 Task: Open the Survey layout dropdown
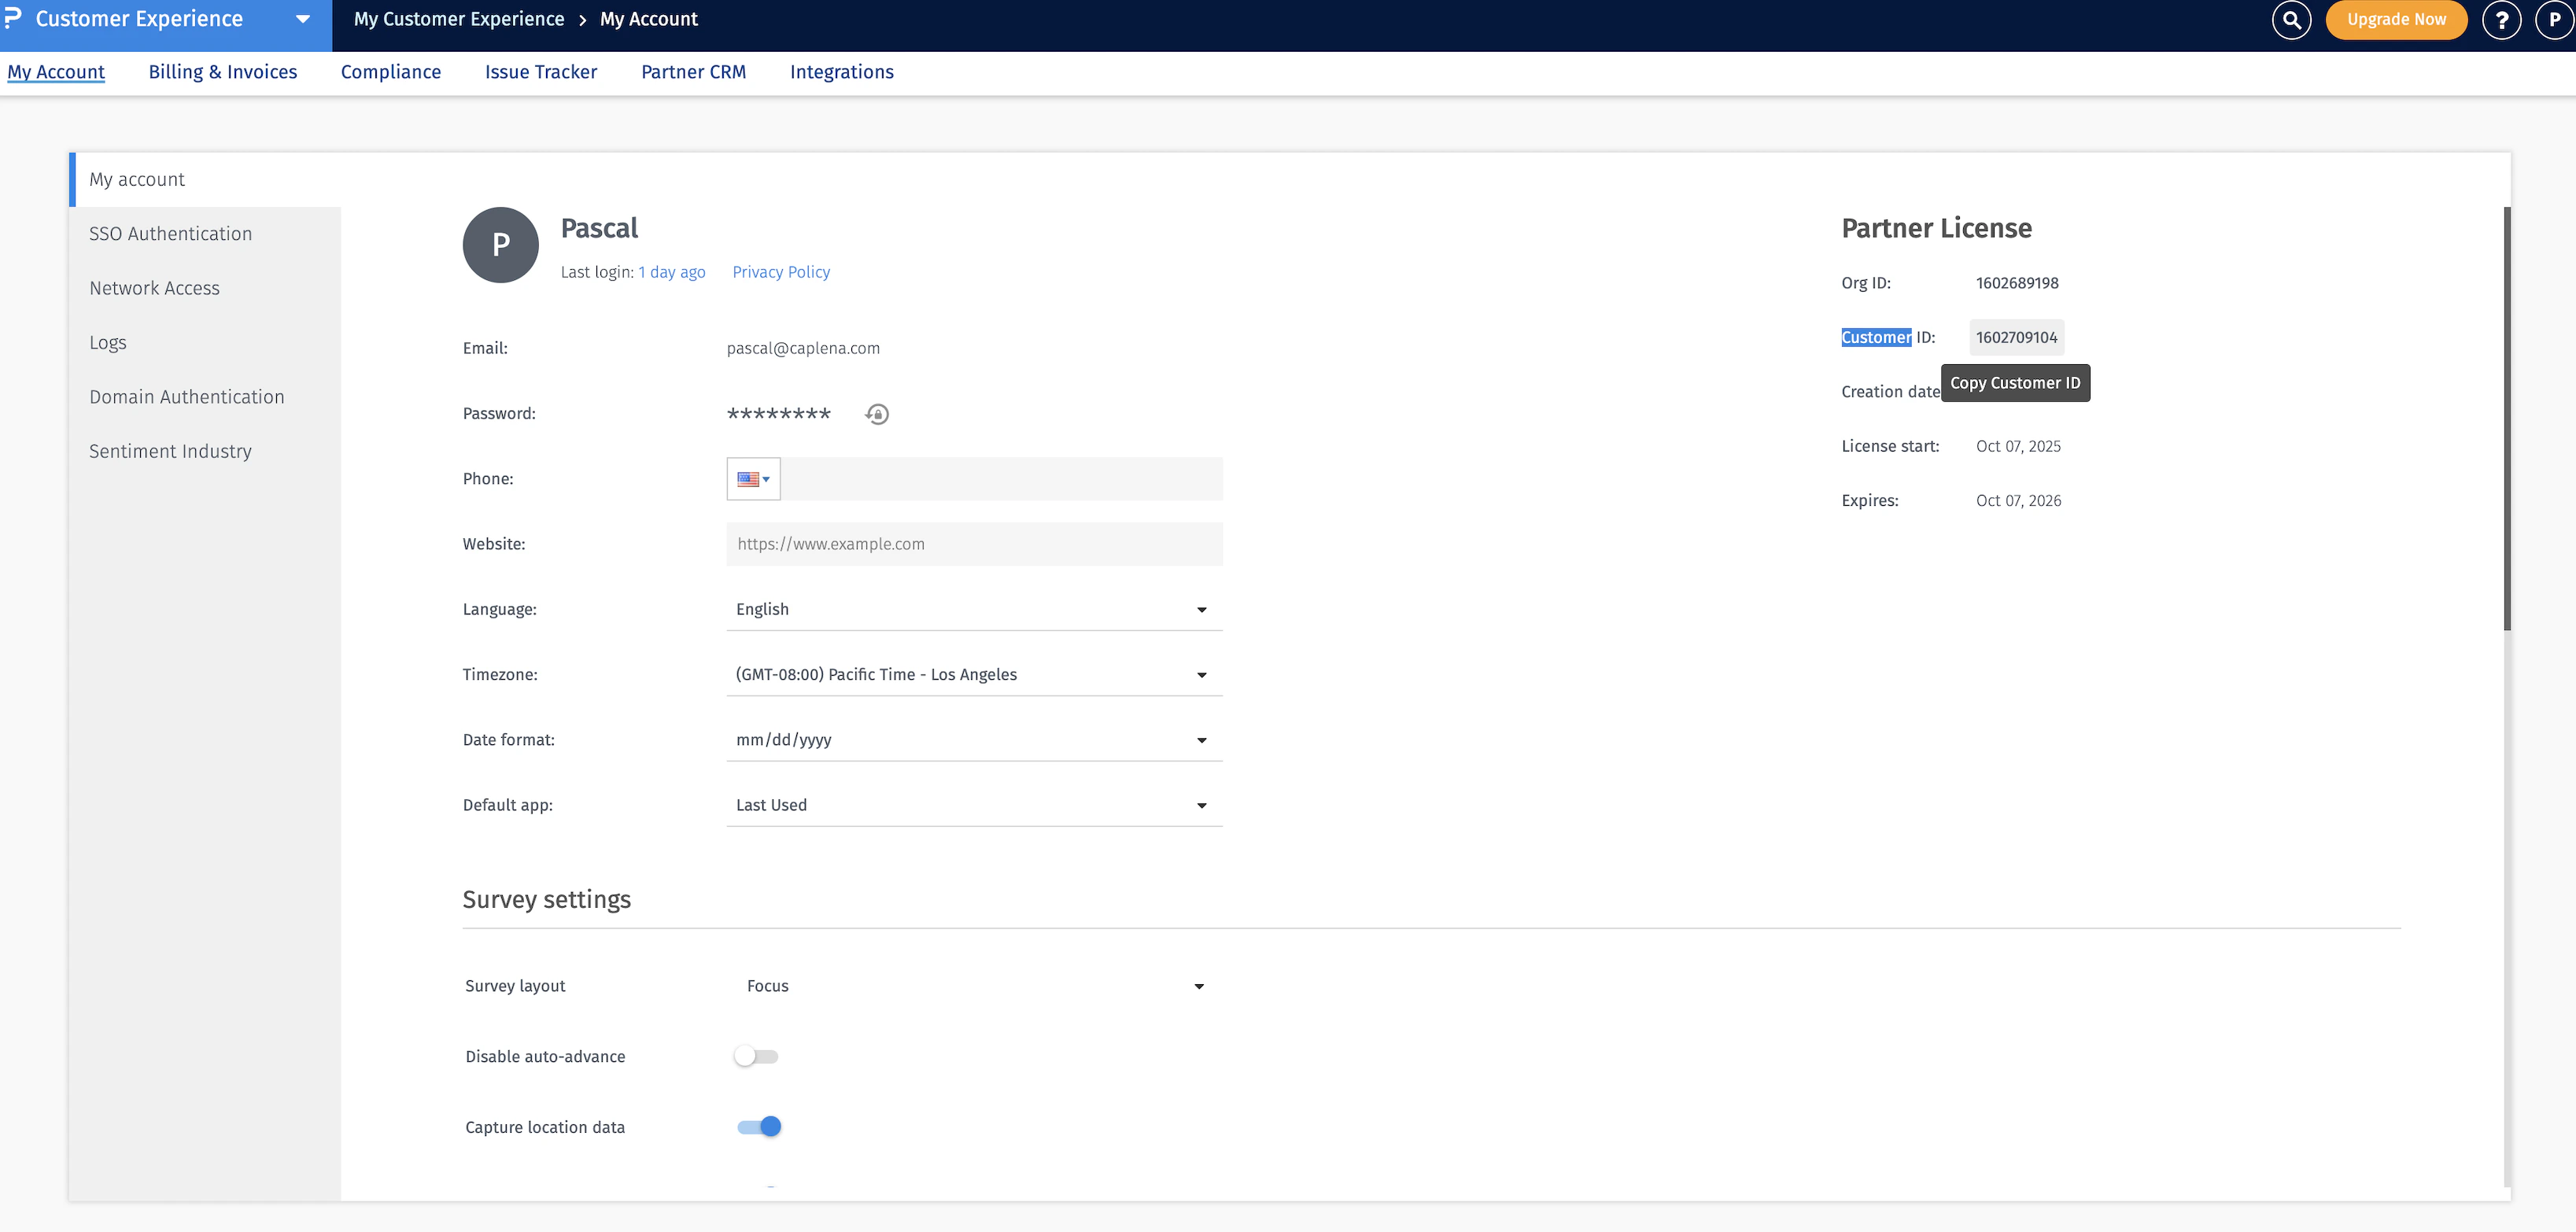tap(974, 986)
